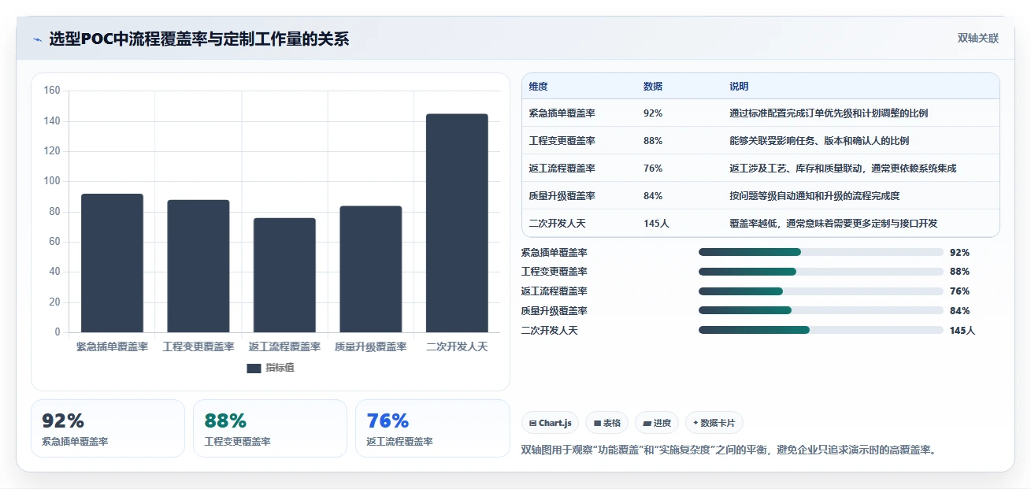Click the star icon on 数据卡片 tag
The height and width of the screenshot is (489, 1031).
click(695, 423)
